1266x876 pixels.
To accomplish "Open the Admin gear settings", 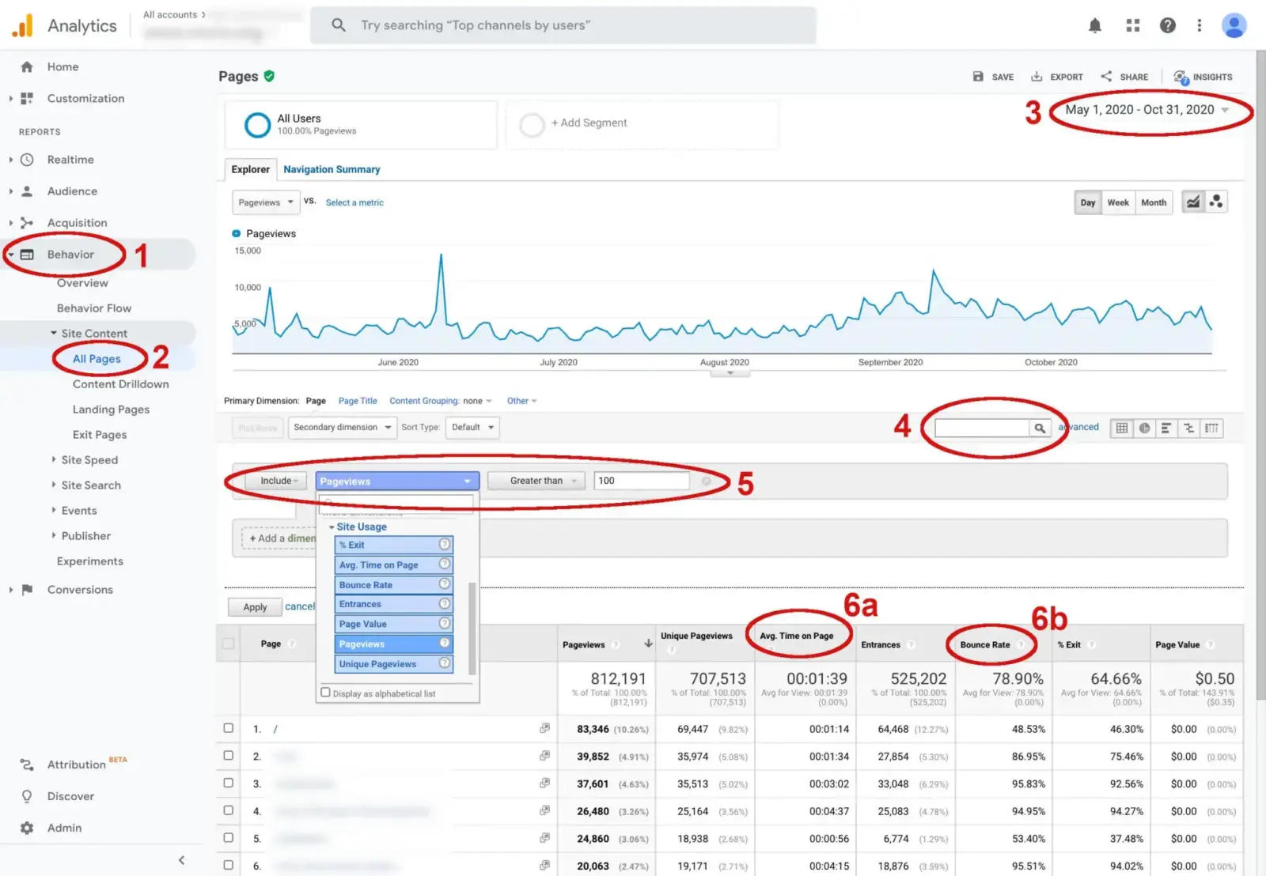I will pos(27,828).
